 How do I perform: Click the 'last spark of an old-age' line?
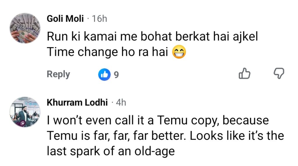(111, 151)
